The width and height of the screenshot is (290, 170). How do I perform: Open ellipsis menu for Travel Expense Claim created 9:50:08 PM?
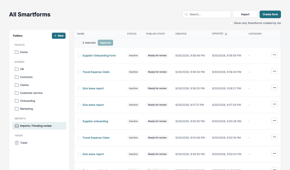point(274,137)
